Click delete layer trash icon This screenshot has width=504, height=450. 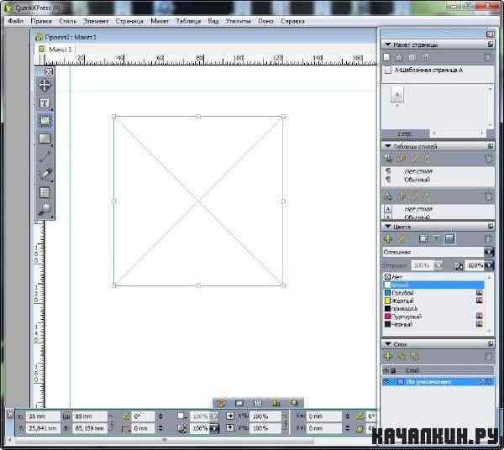[488, 357]
